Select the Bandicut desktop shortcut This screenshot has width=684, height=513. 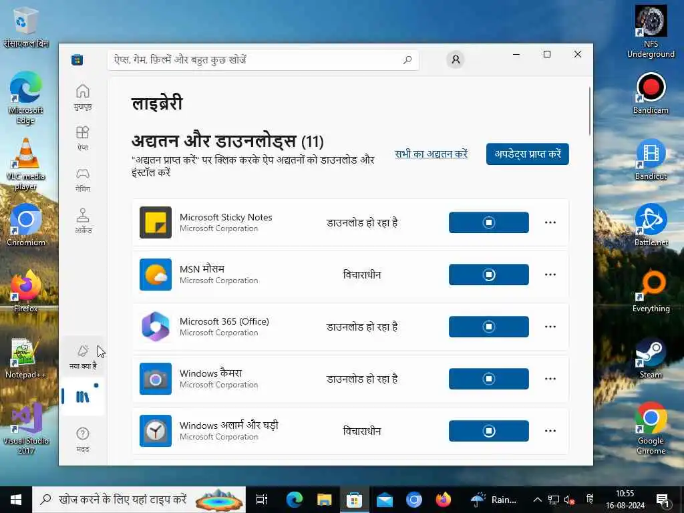pyautogui.click(x=651, y=159)
